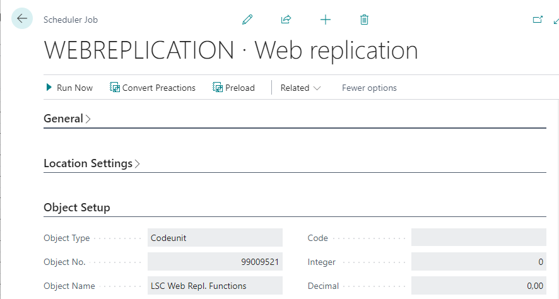Viewport: 559px width, 299px height.
Task: Click the plus icon to create new
Action: (x=326, y=20)
